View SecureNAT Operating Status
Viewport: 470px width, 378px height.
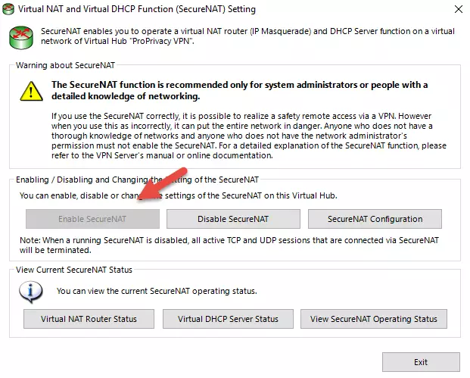373,319
